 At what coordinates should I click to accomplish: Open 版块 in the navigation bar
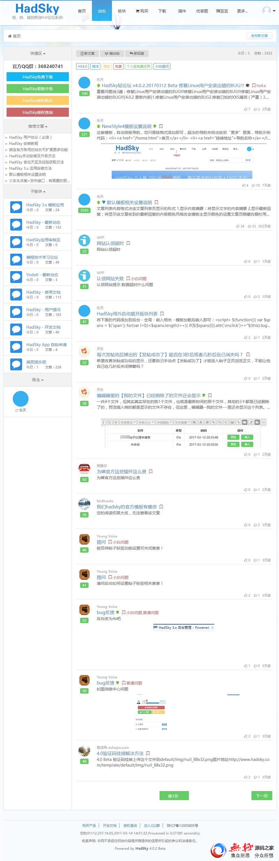(122, 11)
